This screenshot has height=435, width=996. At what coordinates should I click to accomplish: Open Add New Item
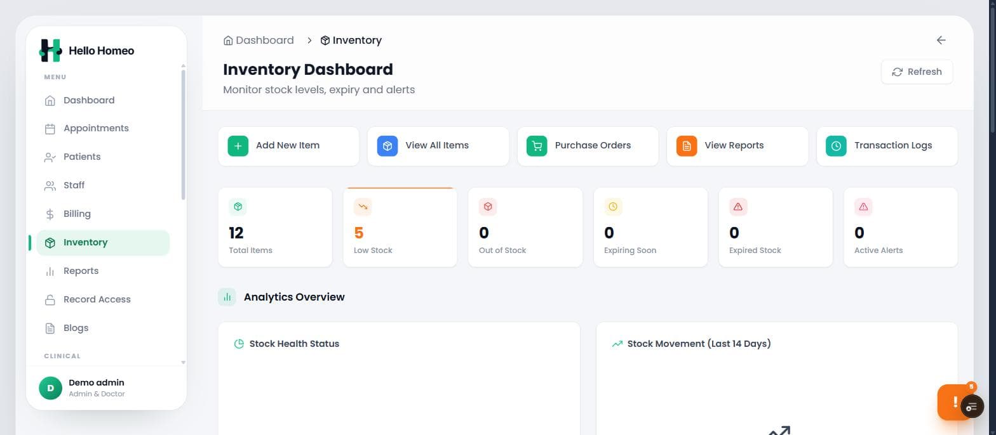click(x=288, y=146)
